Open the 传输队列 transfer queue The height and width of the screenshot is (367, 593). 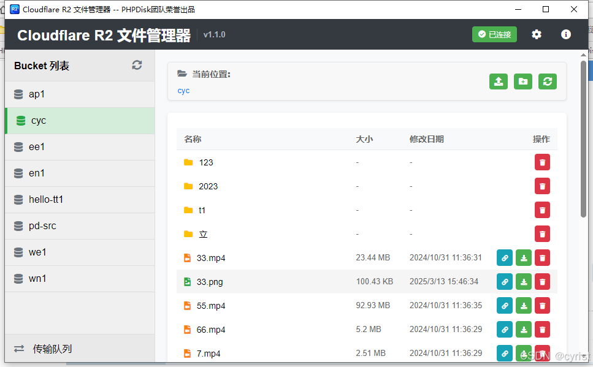80,349
